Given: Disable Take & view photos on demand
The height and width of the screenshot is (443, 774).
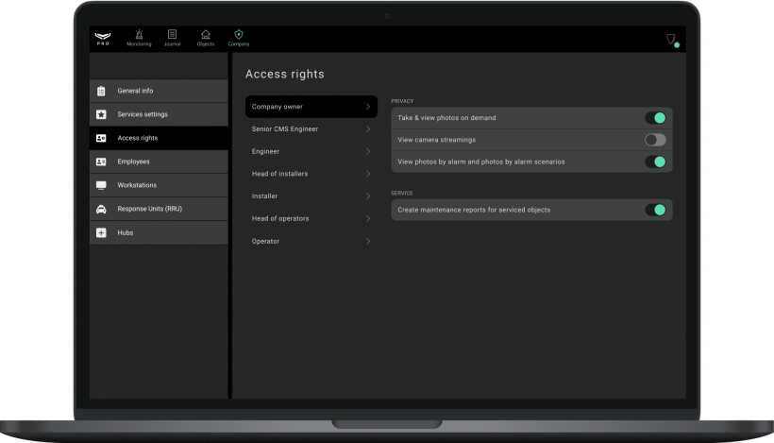Looking at the screenshot, I should [655, 118].
